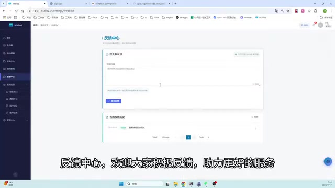Bookmark this page with the star icon
335x188 pixels.
pyautogui.click(x=288, y=11)
